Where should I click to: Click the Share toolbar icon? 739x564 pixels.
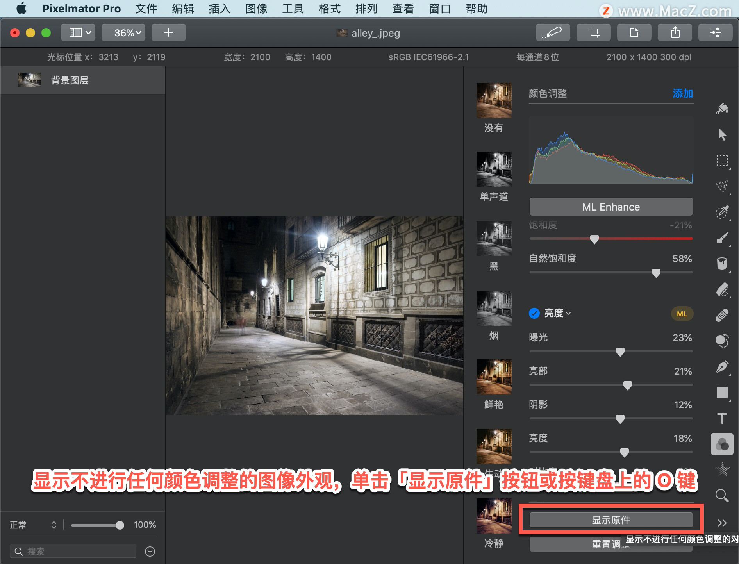tap(675, 32)
